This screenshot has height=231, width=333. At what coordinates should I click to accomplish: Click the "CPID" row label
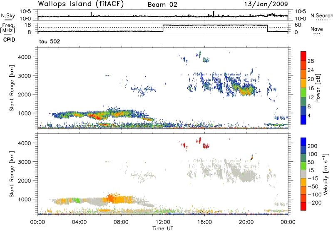point(9,40)
